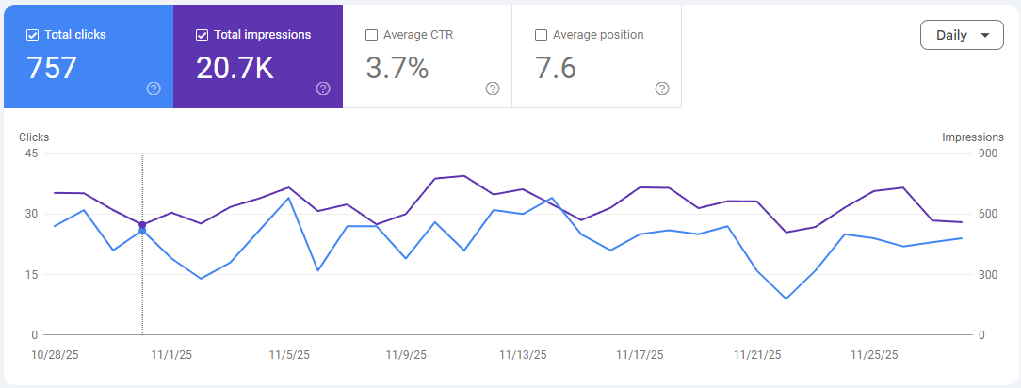Uncheck the Total impressions checkbox
This screenshot has height=388, width=1021.
tap(202, 35)
